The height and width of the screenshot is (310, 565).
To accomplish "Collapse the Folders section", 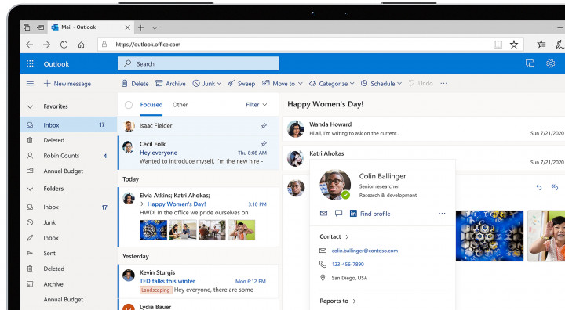I will point(31,189).
